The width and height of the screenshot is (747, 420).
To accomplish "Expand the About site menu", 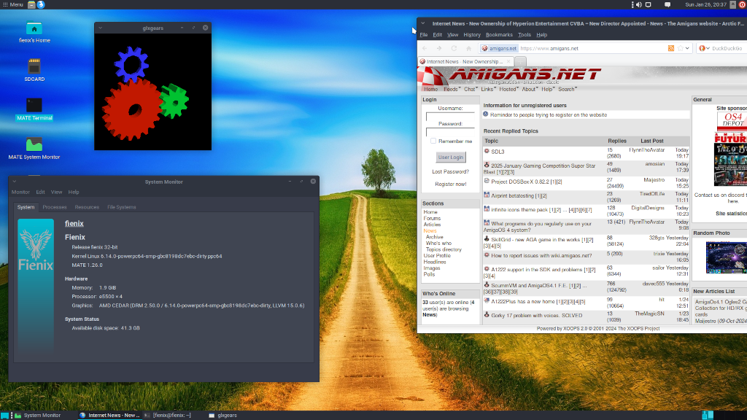I will pyautogui.click(x=530, y=89).
